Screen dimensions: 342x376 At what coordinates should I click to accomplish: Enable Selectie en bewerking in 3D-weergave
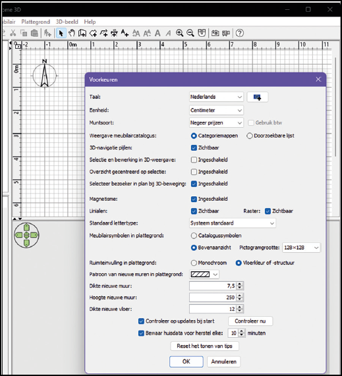click(x=194, y=160)
